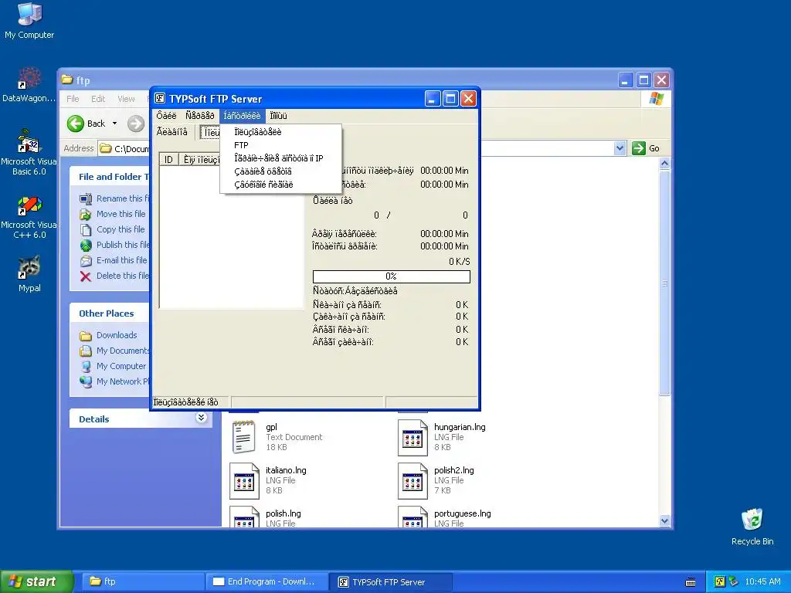Open the second TYPSoft menu bar item
The height and width of the screenshot is (593, 791).
(200, 116)
